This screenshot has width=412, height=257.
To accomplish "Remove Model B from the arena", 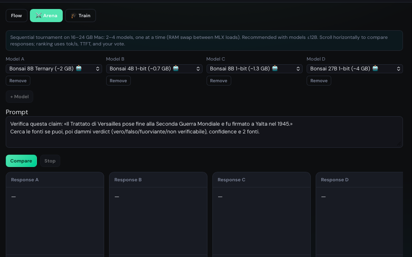I will [118, 81].
